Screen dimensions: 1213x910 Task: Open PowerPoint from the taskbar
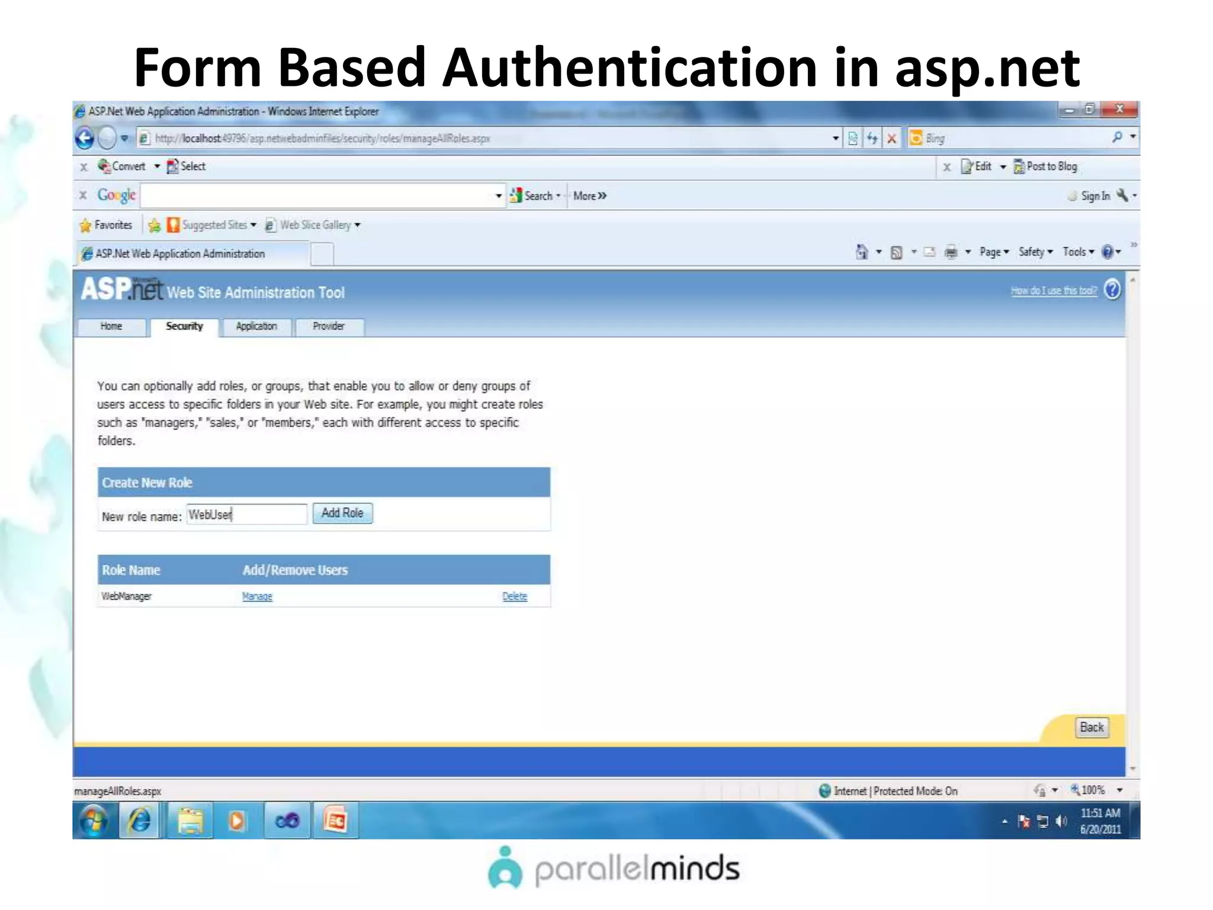[x=335, y=821]
